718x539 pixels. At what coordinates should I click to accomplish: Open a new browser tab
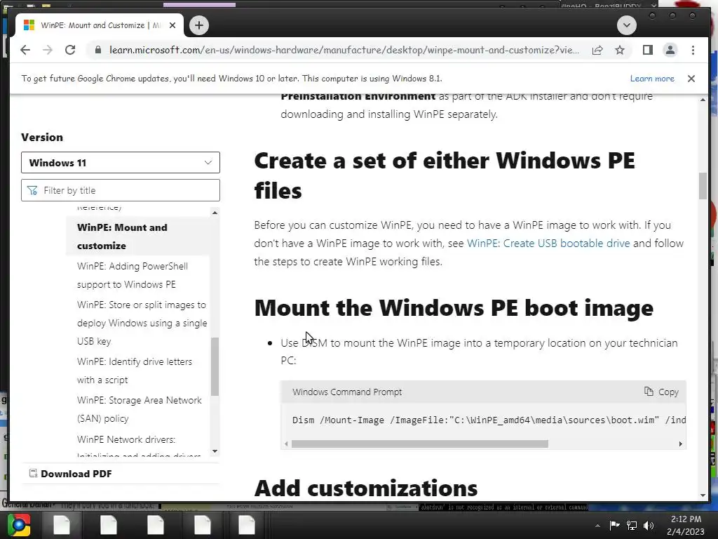(x=198, y=25)
